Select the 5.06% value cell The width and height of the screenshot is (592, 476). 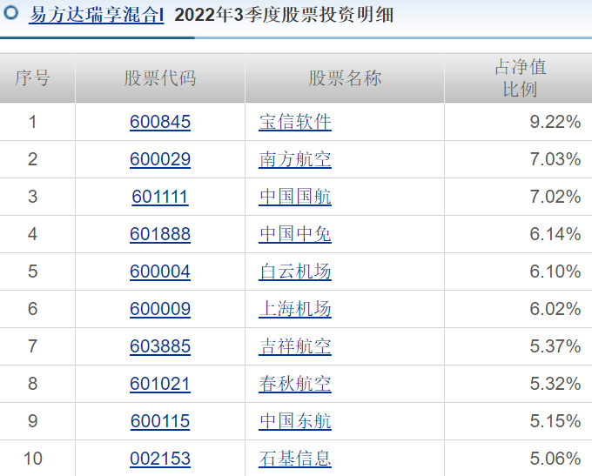(518, 459)
